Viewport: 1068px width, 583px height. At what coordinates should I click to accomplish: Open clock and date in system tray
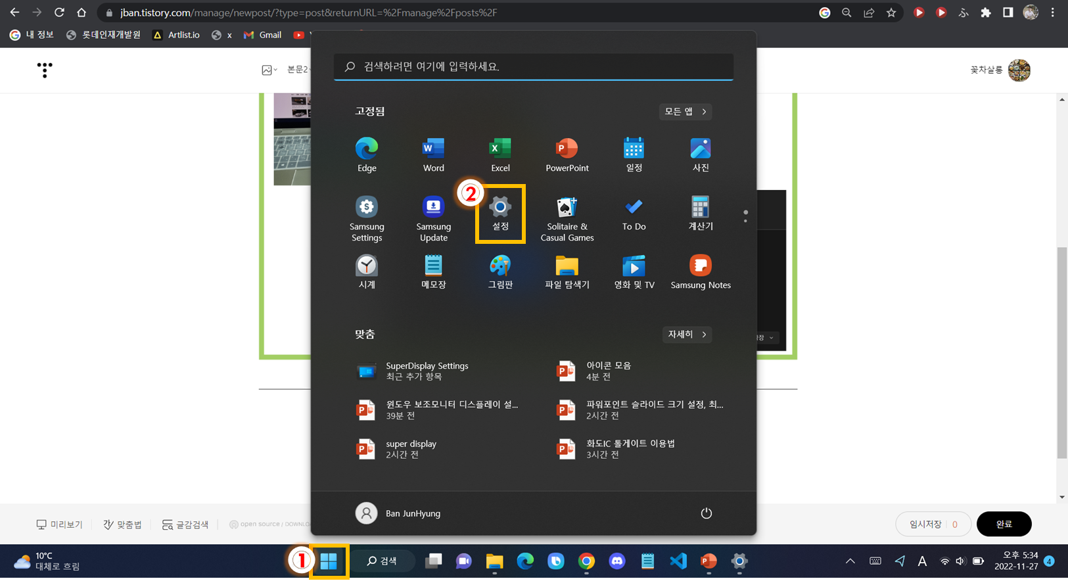1016,561
